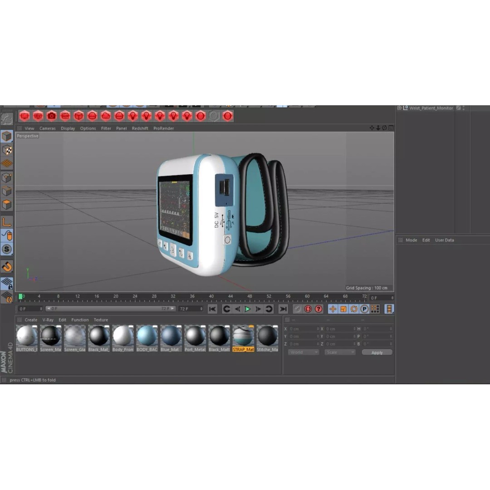
Task: Toggle the position keyframe recording icon
Action: tap(333, 309)
